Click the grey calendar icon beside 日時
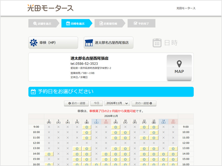Viewport: 222px width, 166px height. click(157, 43)
